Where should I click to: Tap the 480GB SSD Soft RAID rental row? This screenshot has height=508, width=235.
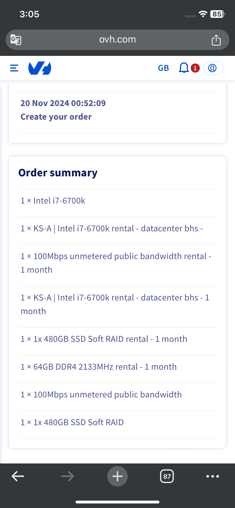click(104, 339)
